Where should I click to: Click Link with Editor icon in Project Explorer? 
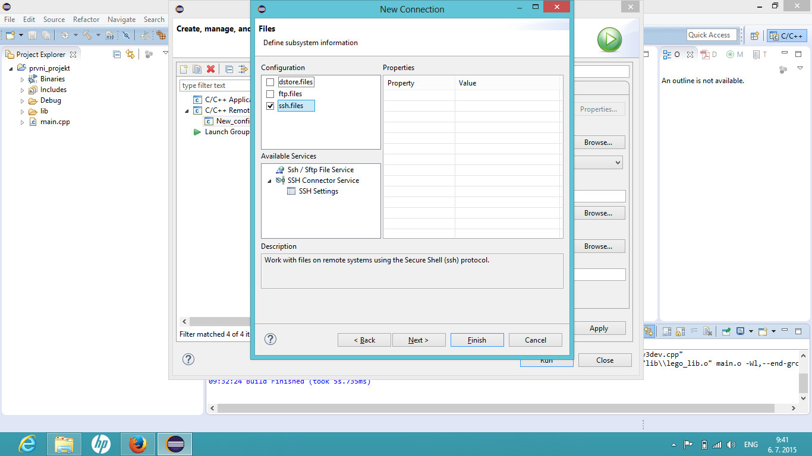pyautogui.click(x=130, y=54)
